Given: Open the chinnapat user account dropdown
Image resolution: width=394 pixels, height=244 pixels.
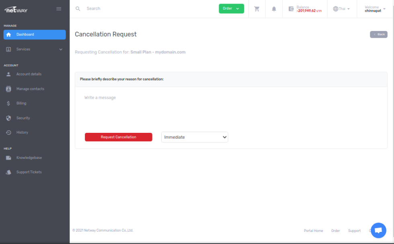Looking at the screenshot, I should pyautogui.click(x=374, y=9).
